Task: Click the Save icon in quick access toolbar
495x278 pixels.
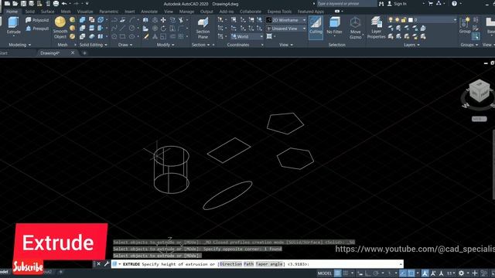Action: point(23,4)
